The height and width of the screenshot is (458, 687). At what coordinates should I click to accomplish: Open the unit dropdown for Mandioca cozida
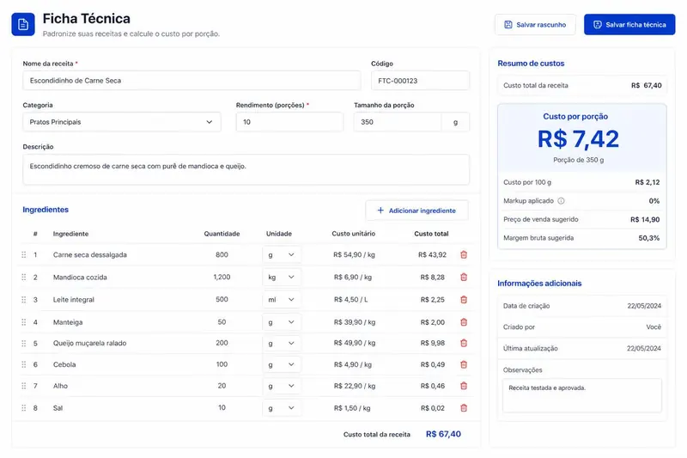(x=282, y=277)
